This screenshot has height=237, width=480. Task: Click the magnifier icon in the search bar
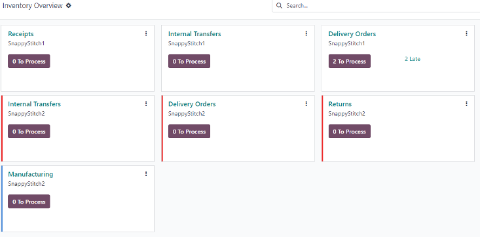279,5
